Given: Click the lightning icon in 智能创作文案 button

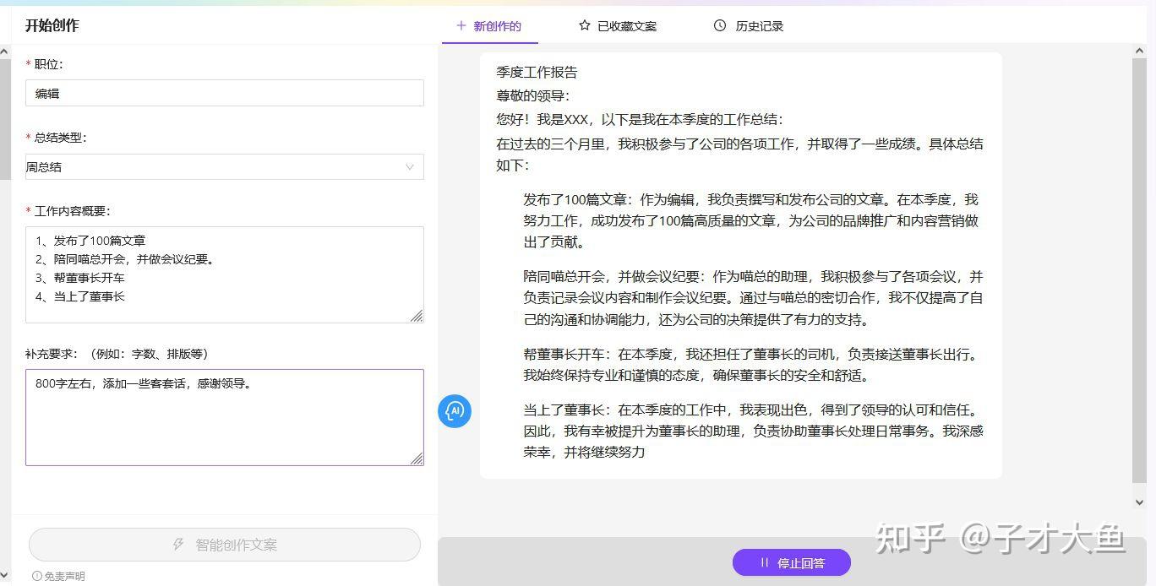Looking at the screenshot, I should pos(177,544).
